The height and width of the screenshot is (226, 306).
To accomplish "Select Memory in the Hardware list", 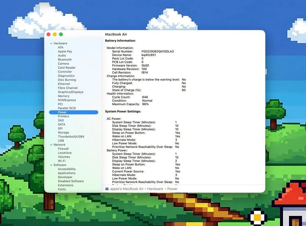I will (63, 96).
